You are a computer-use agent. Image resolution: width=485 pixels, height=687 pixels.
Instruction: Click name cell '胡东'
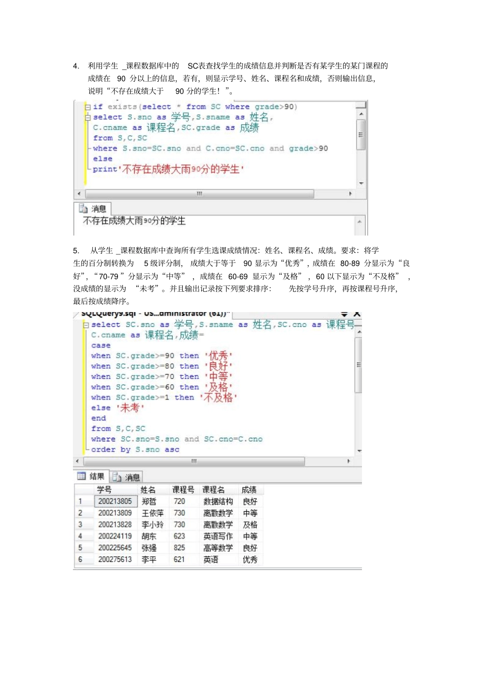154,536
